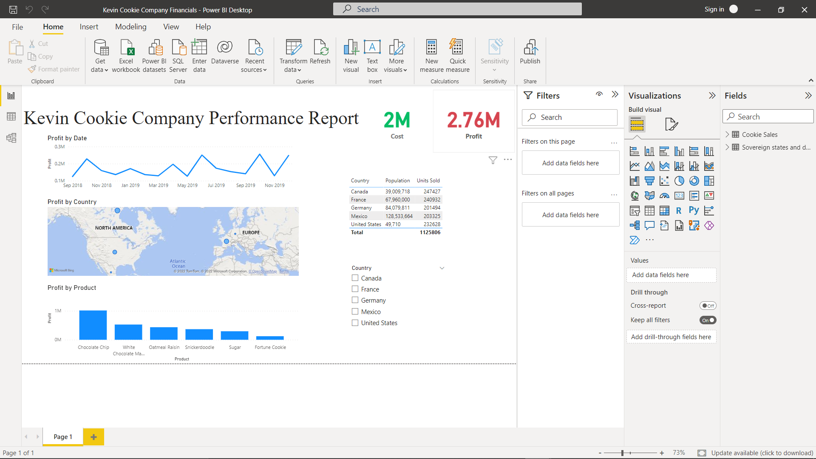The width and height of the screenshot is (816, 459).
Task: Click the Refresh button
Action: point(320,52)
